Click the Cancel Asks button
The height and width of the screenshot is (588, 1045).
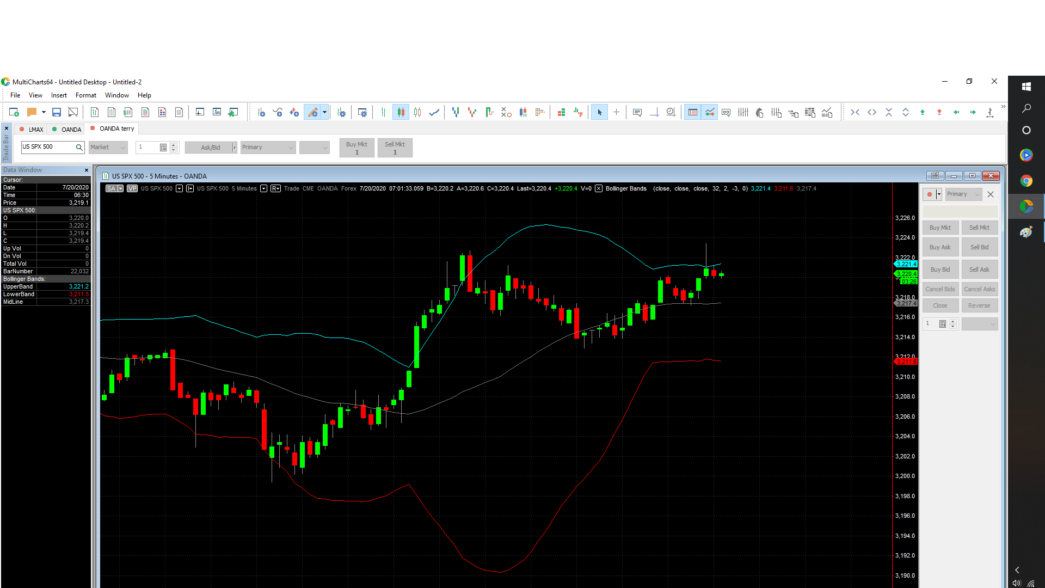tap(979, 289)
